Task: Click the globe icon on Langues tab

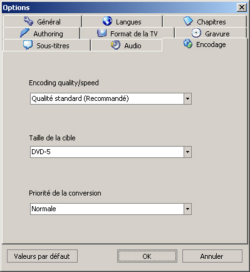Action: coord(107,21)
